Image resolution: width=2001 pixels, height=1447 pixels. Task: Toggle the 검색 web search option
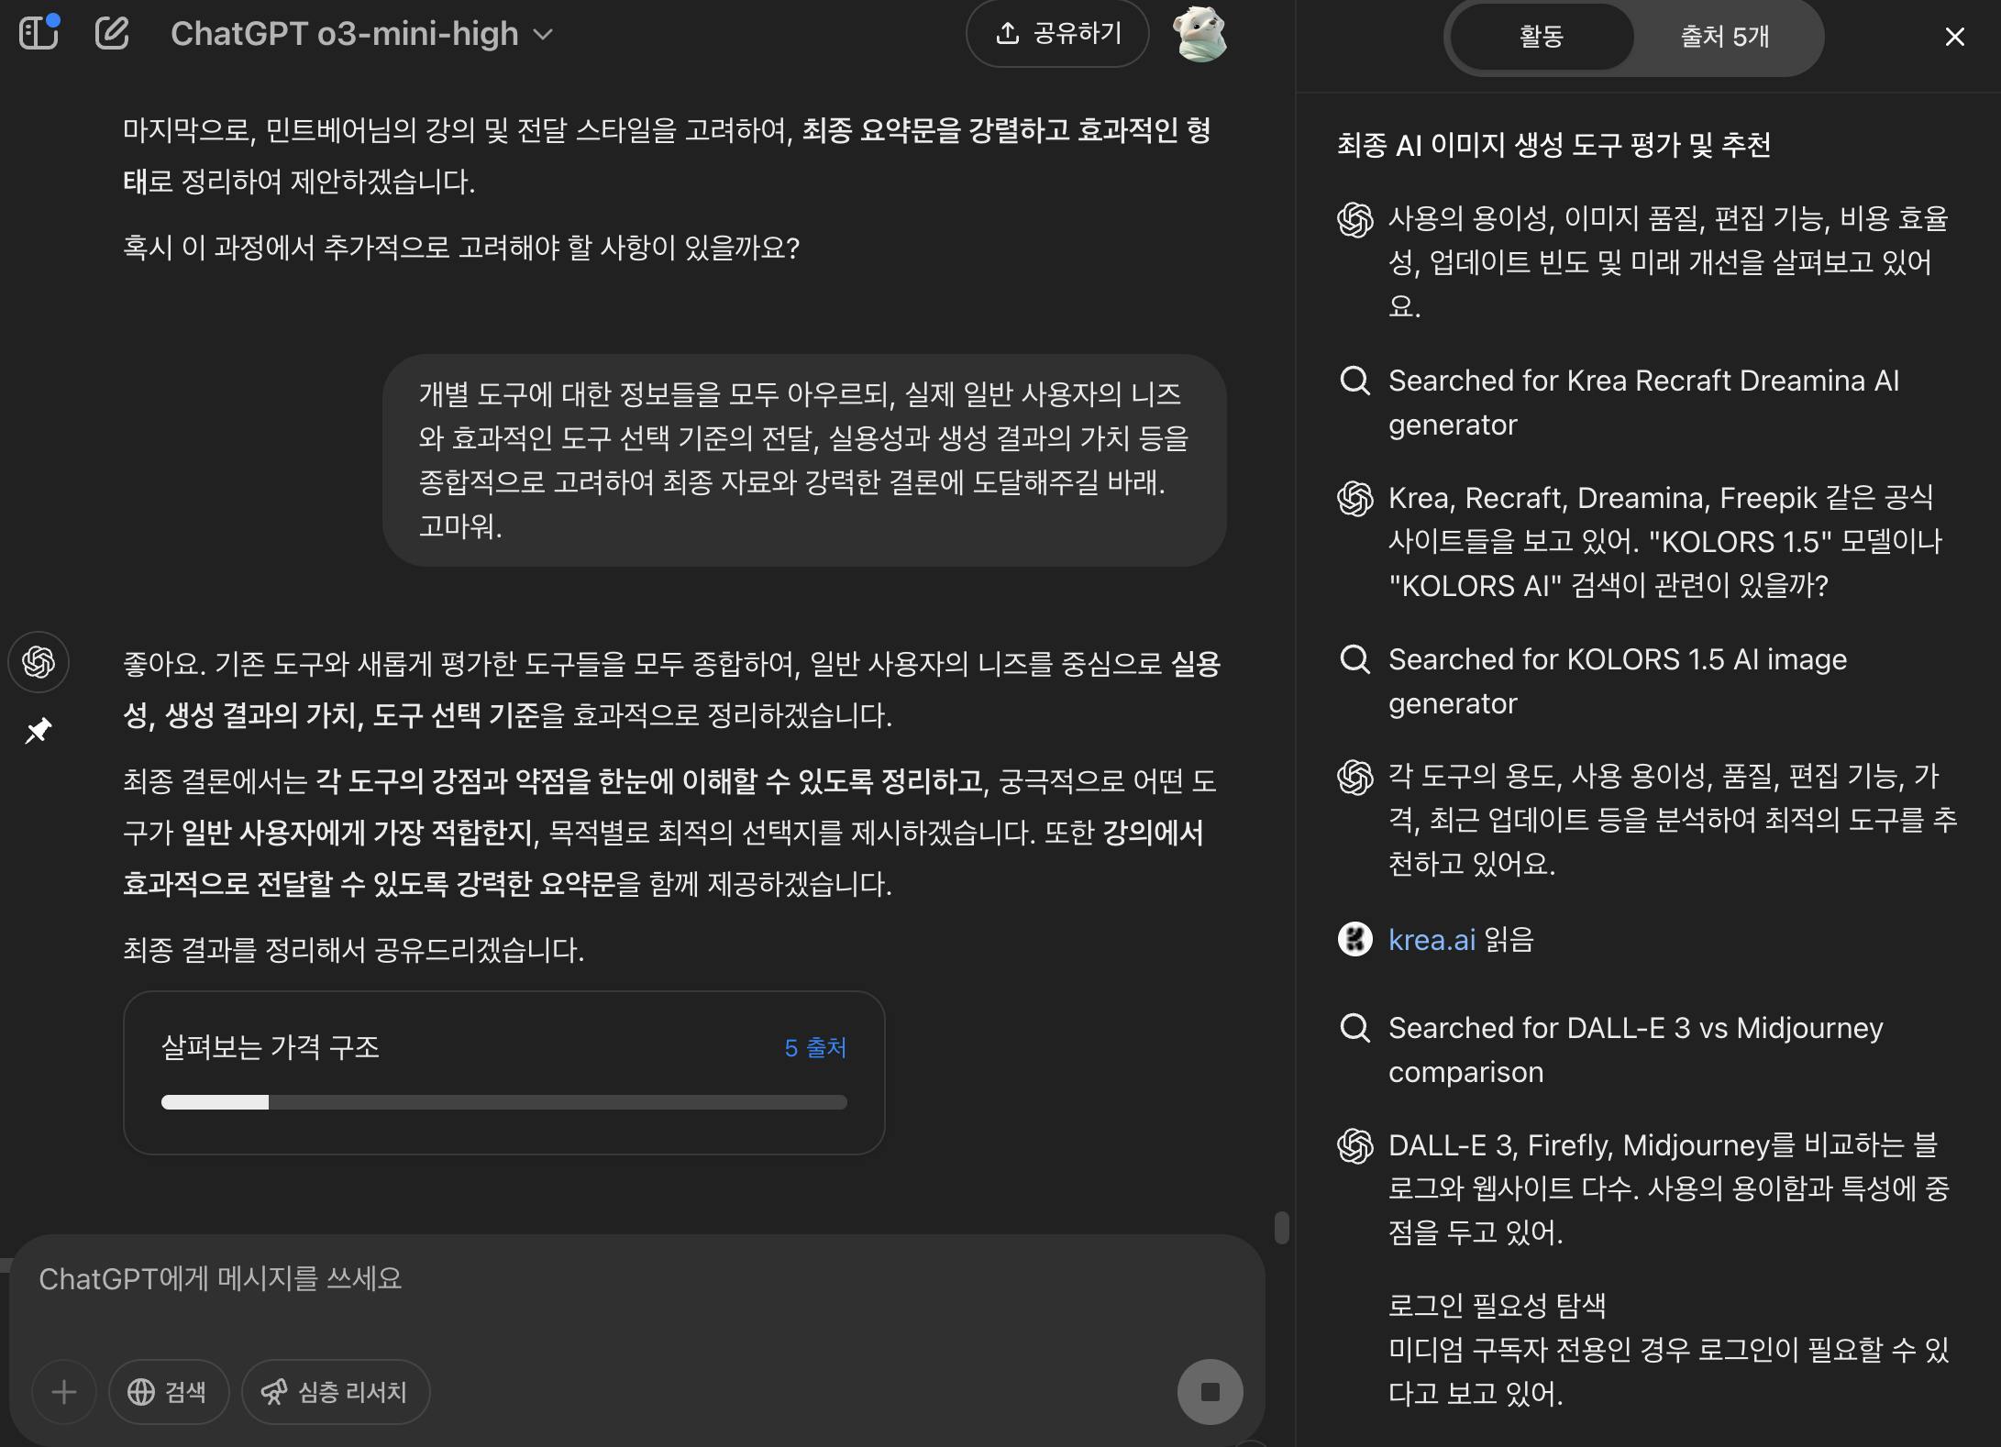coord(168,1392)
